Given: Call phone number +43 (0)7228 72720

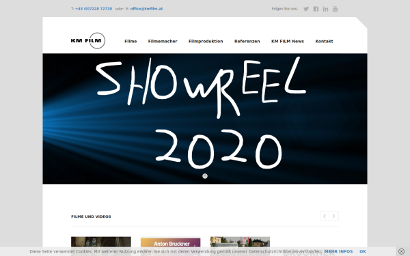Looking at the screenshot, I should click(x=94, y=9).
